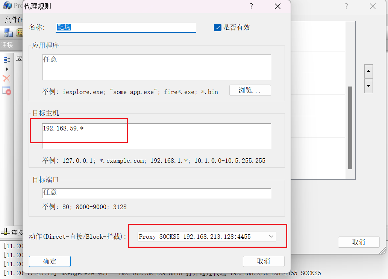Click the Proxifier app logo icon
The width and height of the screenshot is (388, 279).
click(8, 6)
